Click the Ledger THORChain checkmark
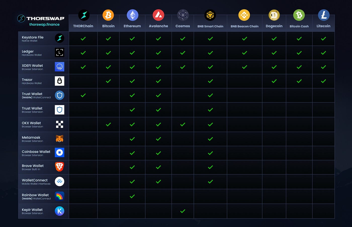Viewport: 352px width, 227px height. coord(83,53)
